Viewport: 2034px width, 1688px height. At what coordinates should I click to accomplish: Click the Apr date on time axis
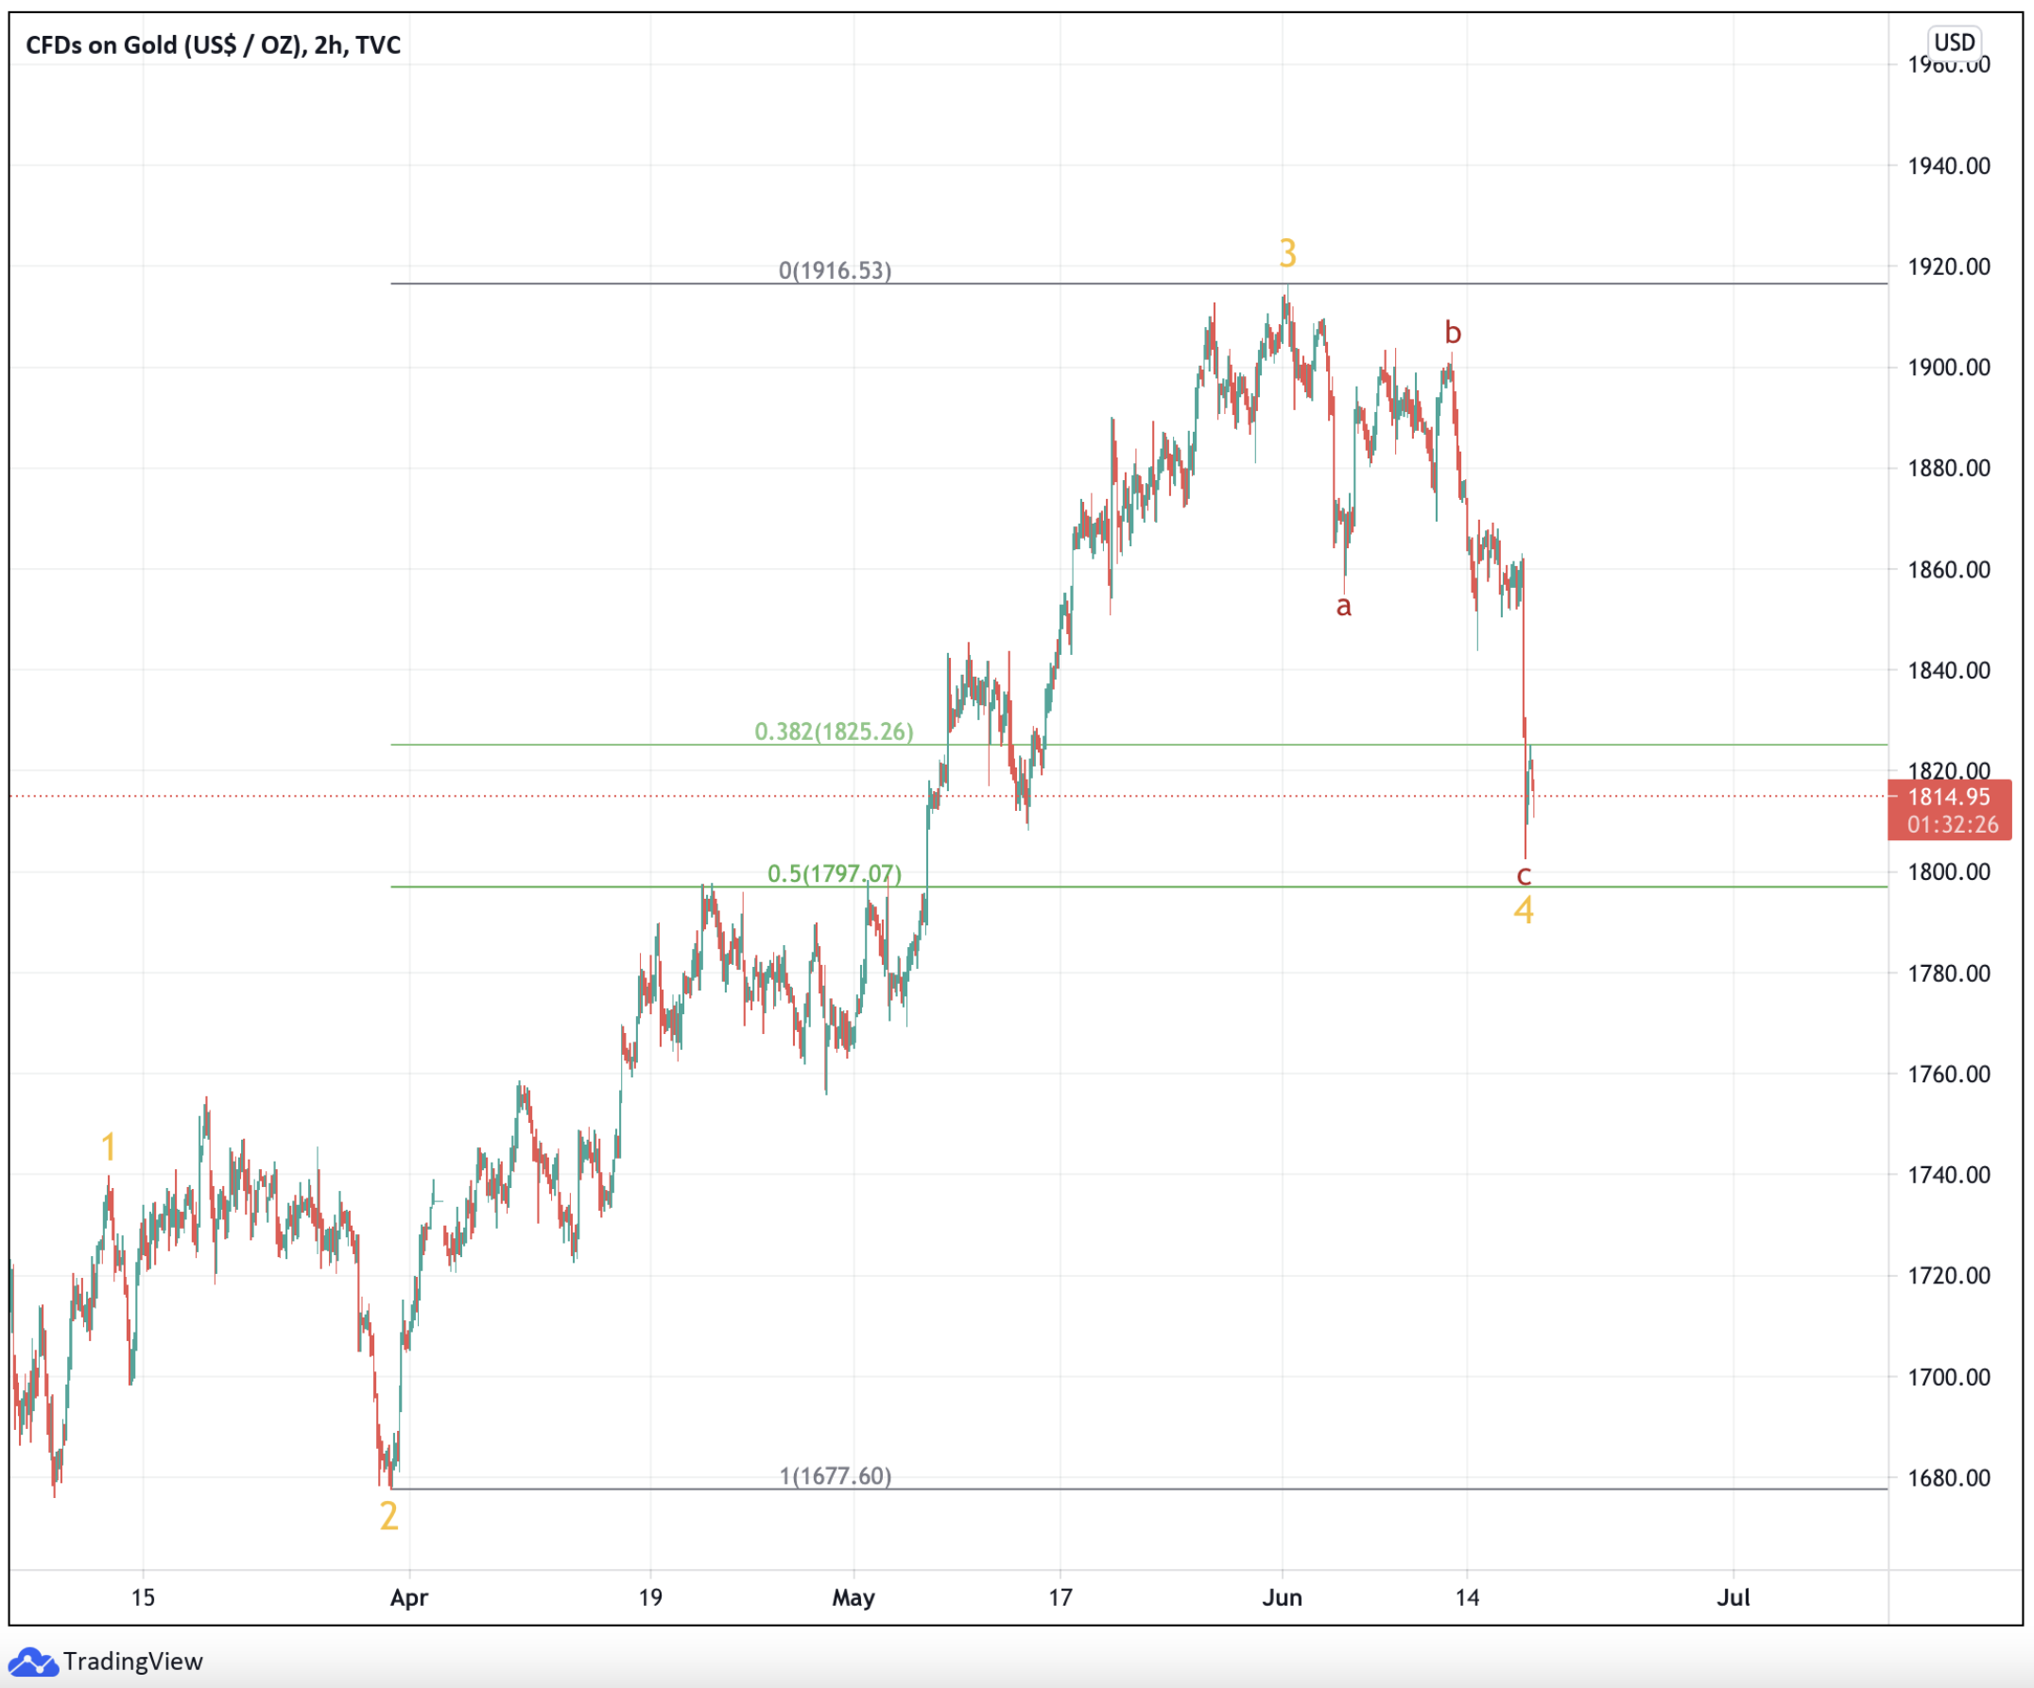tap(408, 1598)
